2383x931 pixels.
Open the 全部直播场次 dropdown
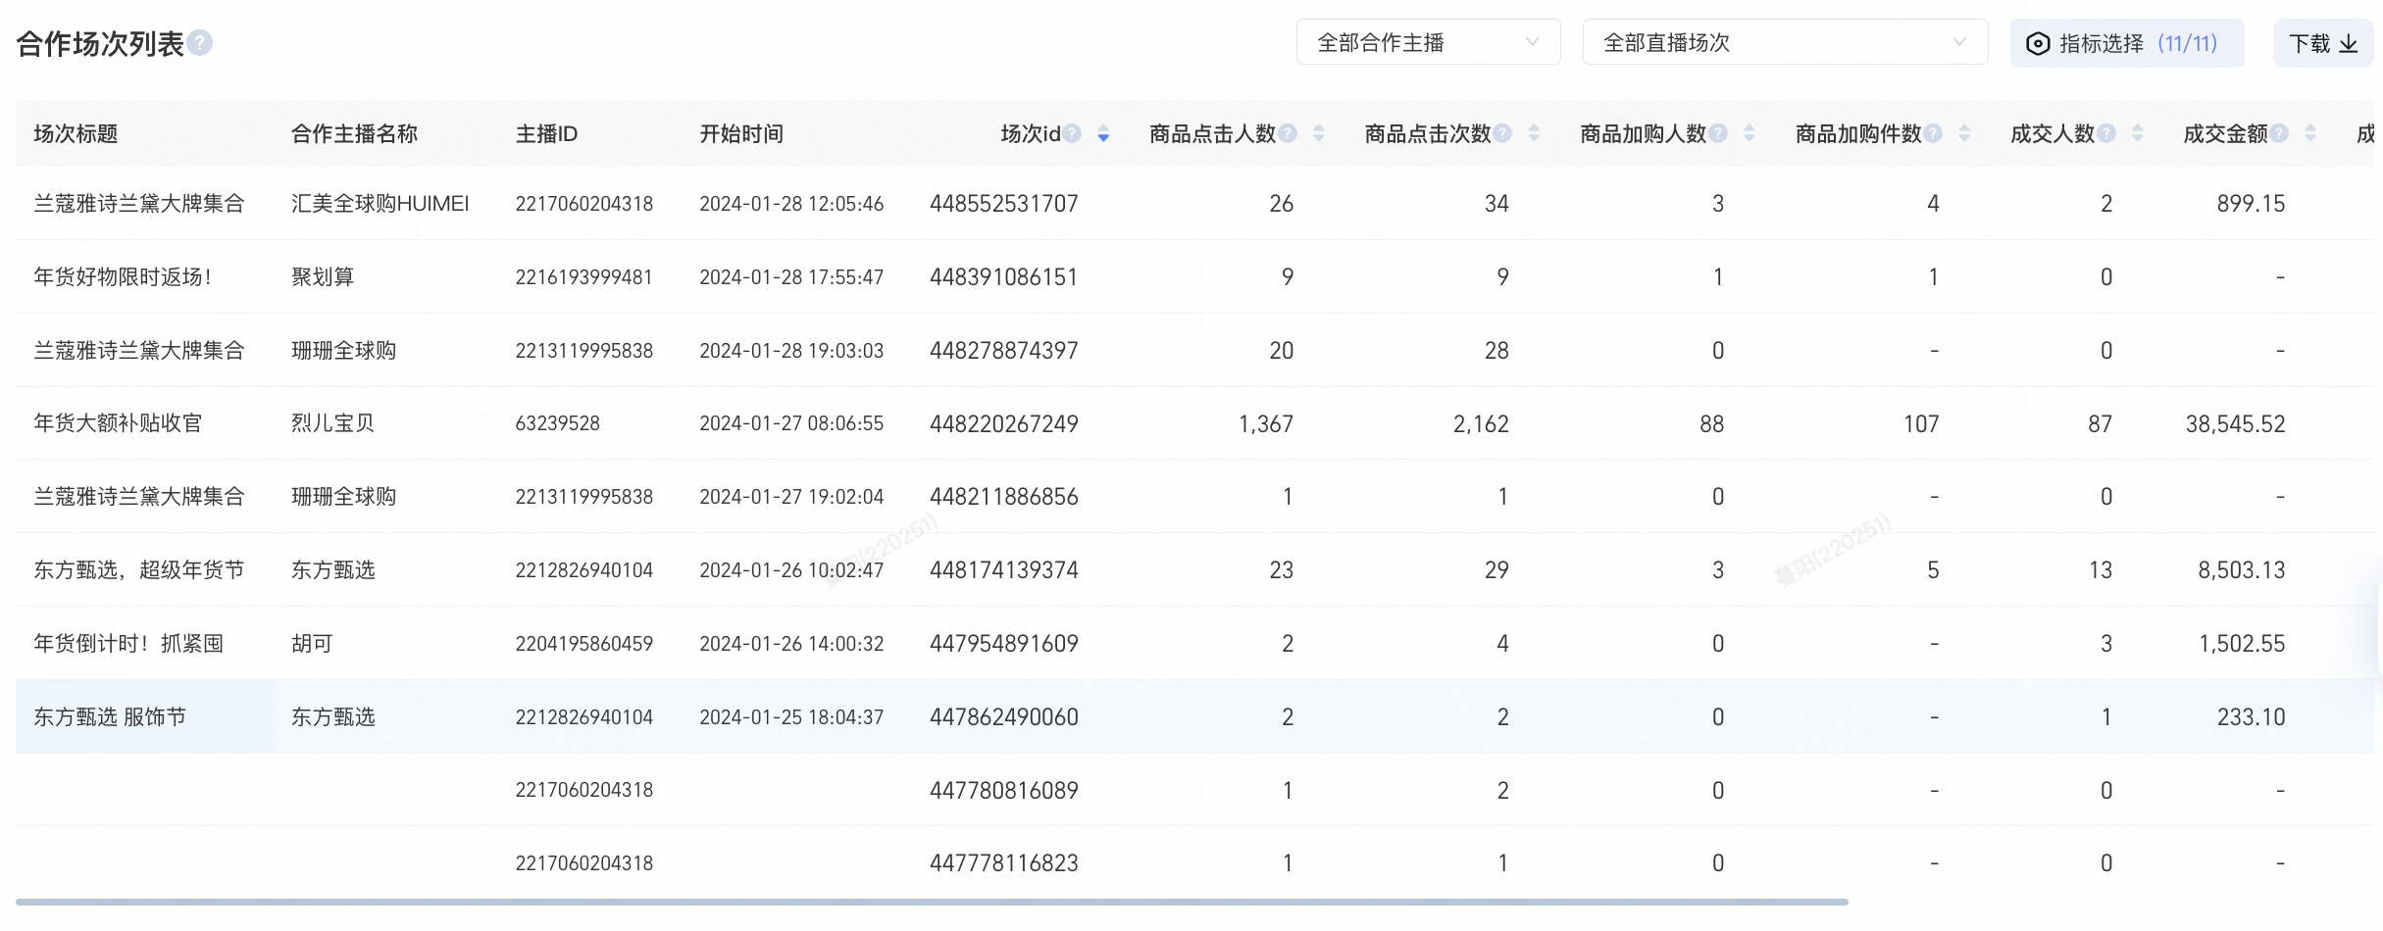pos(1785,43)
